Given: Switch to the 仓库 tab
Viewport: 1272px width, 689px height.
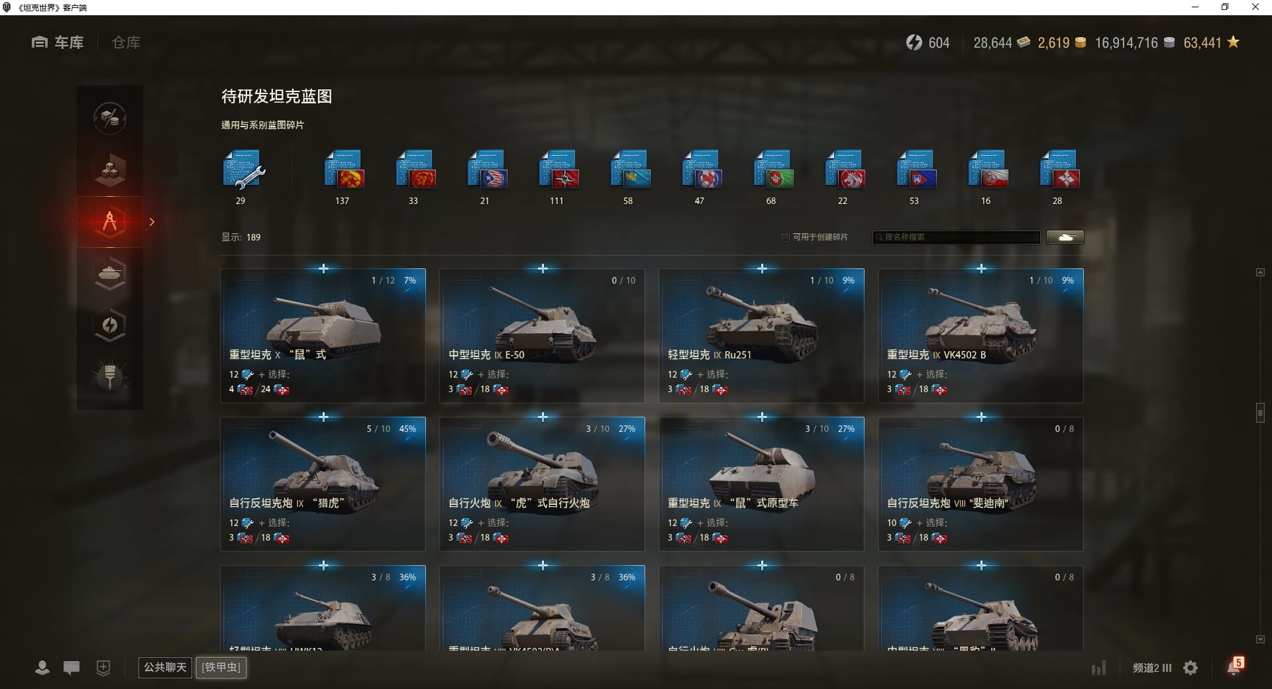Looking at the screenshot, I should point(126,42).
